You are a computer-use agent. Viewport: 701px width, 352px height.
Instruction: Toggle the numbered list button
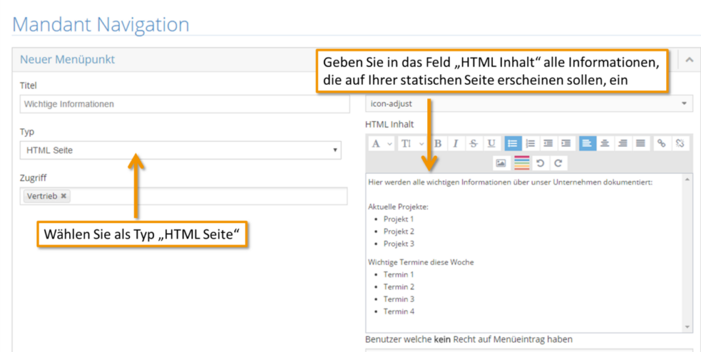tap(531, 144)
